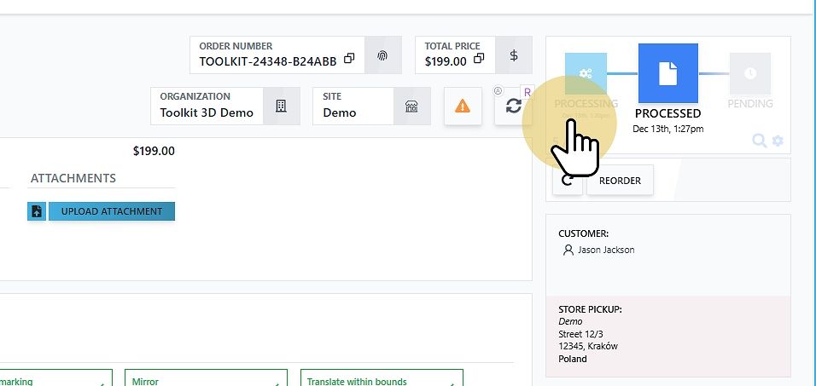The height and width of the screenshot is (386, 816).
Task: Select the Processed document status step
Action: (x=668, y=73)
